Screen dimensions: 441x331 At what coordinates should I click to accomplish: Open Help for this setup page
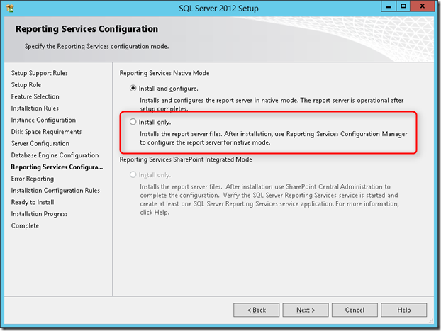pyautogui.click(x=404, y=310)
